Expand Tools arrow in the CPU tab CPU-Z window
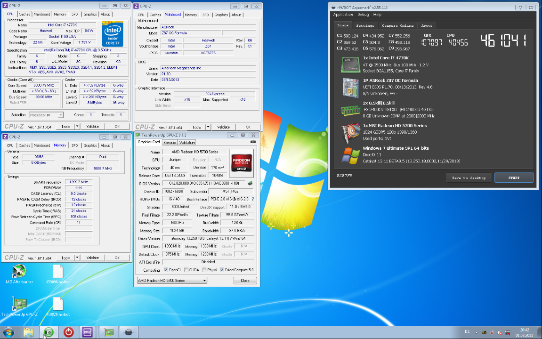542x339 pixels. (77, 127)
